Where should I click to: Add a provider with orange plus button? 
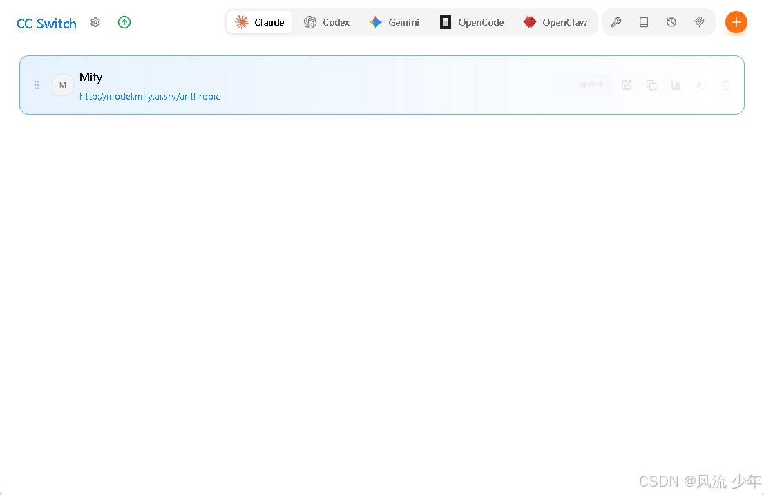736,22
